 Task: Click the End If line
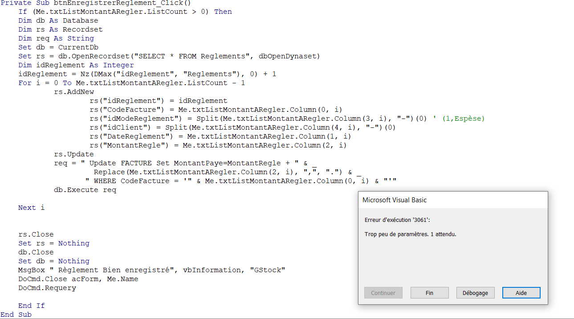pyautogui.click(x=32, y=306)
